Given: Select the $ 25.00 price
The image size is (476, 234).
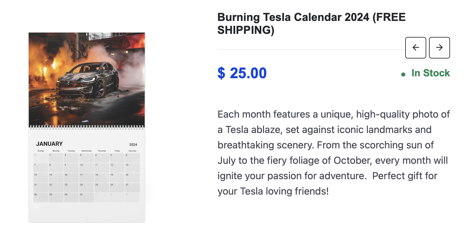Looking at the screenshot, I should (x=242, y=73).
